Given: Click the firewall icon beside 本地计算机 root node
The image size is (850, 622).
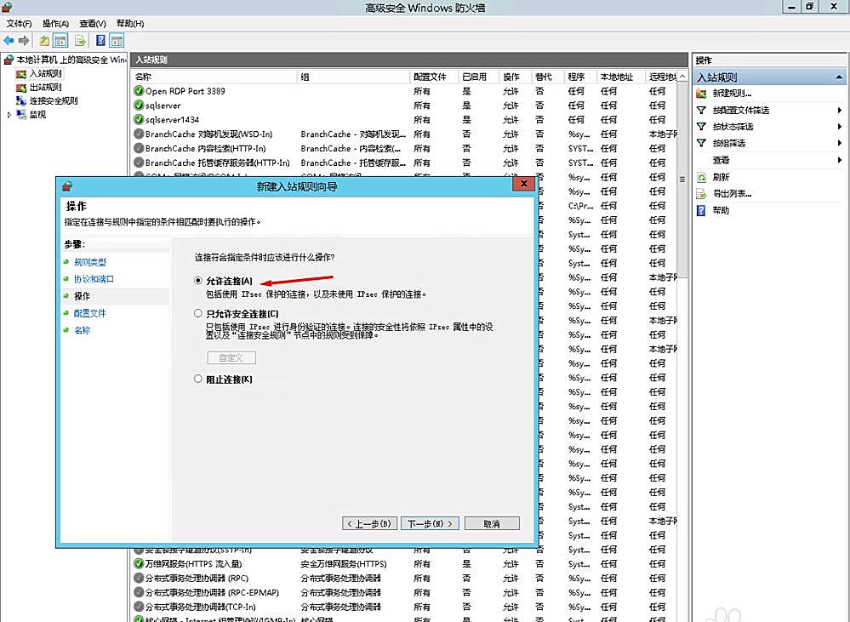Looking at the screenshot, I should click(x=9, y=59).
